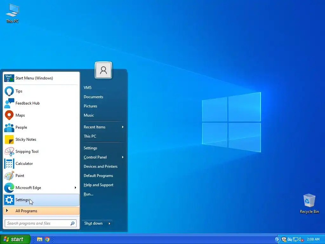
Task: Open the network tray icon
Action: 295,240
